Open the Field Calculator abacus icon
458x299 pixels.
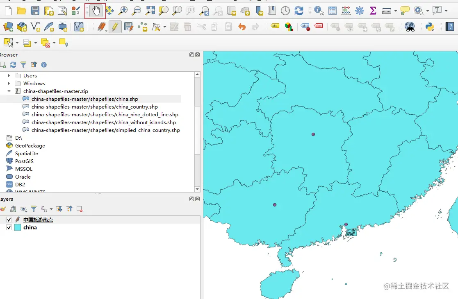[x=346, y=11]
